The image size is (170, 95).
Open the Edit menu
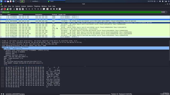click(6, 6)
